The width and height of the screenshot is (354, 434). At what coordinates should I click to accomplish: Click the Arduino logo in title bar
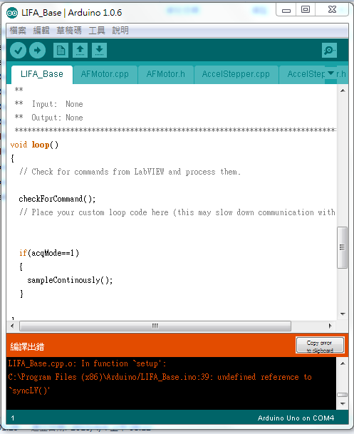point(12,13)
